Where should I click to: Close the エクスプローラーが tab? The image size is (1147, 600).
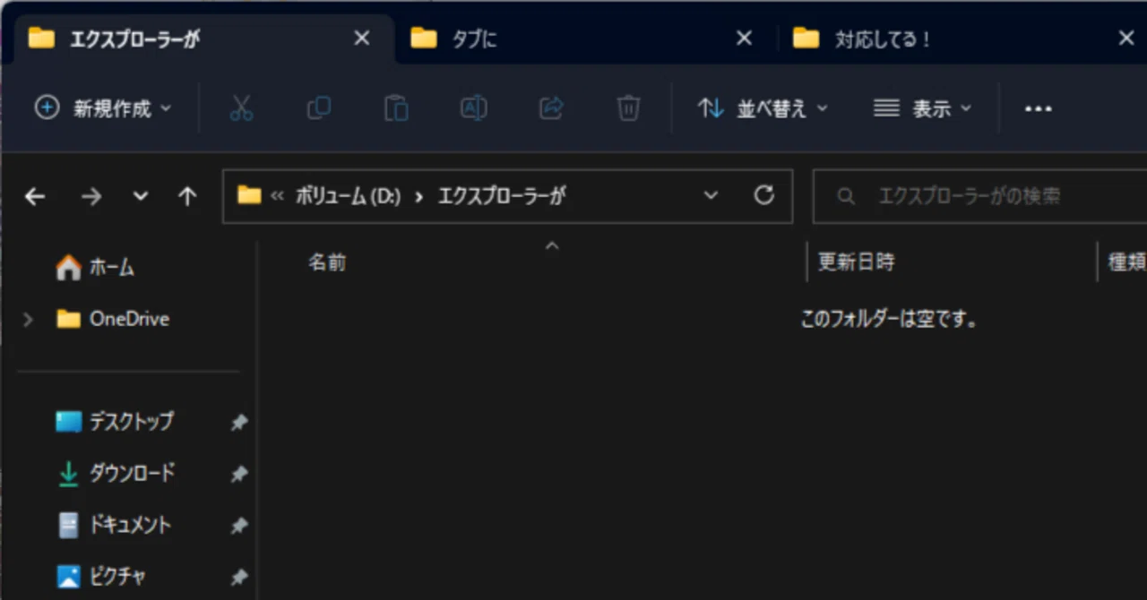coord(361,38)
